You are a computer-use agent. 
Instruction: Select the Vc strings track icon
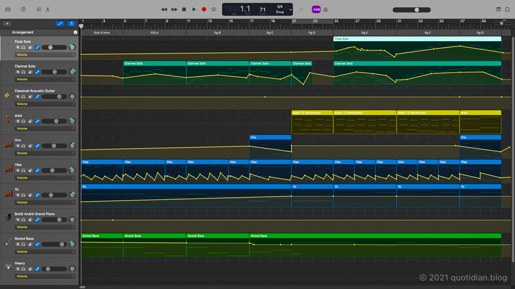(x=8, y=193)
